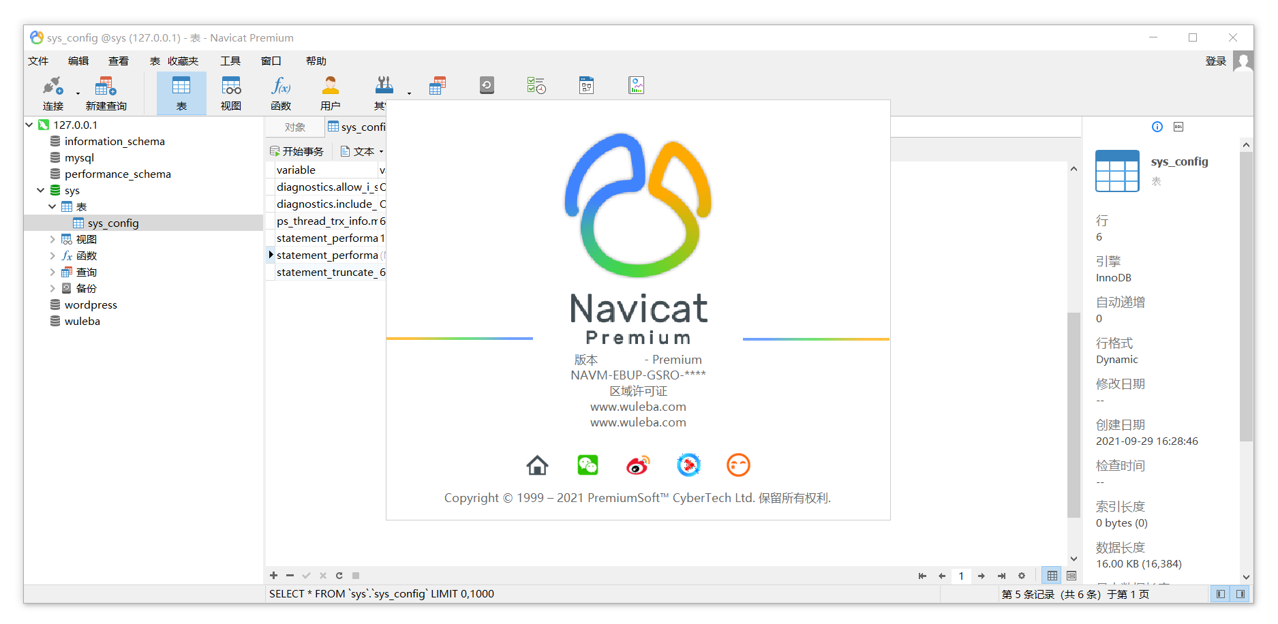
Task: Expand the 视图 tree node
Action: tap(52, 239)
